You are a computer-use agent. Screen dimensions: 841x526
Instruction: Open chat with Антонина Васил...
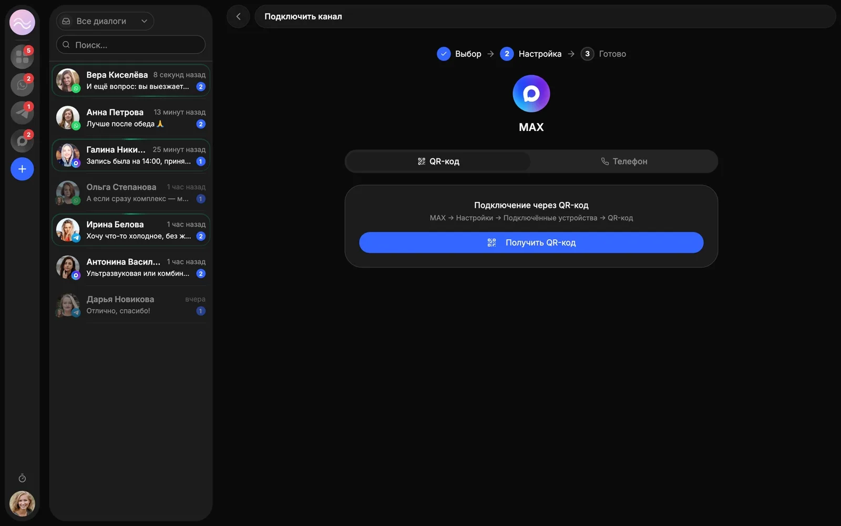pyautogui.click(x=131, y=267)
